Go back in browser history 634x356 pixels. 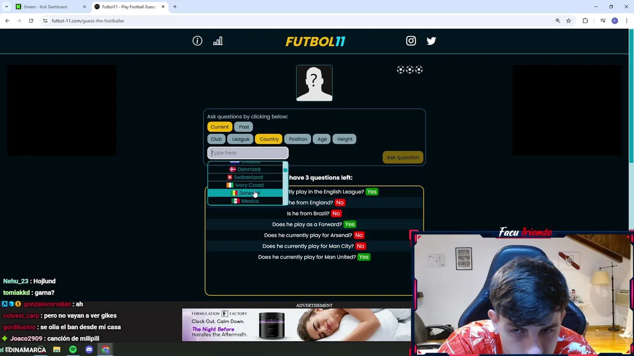(7, 21)
